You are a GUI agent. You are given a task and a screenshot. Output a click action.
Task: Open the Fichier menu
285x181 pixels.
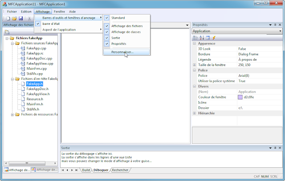point(12,12)
